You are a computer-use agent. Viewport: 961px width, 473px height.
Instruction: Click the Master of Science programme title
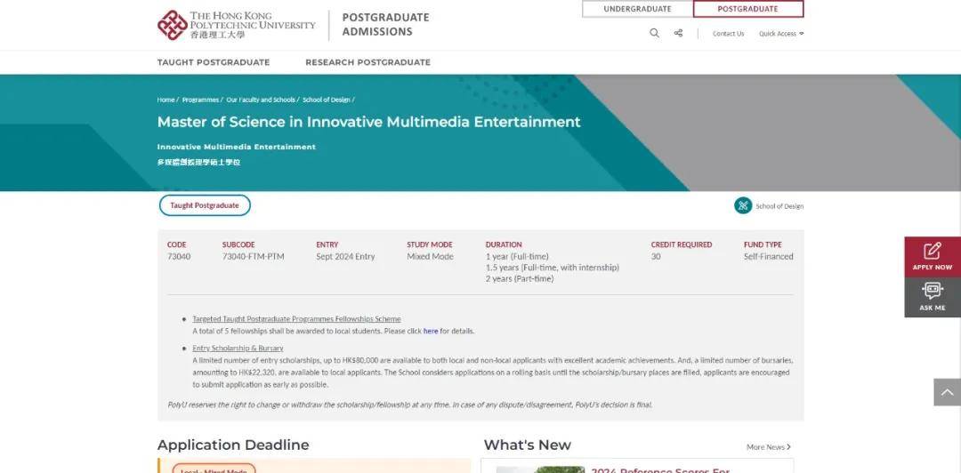click(x=368, y=122)
